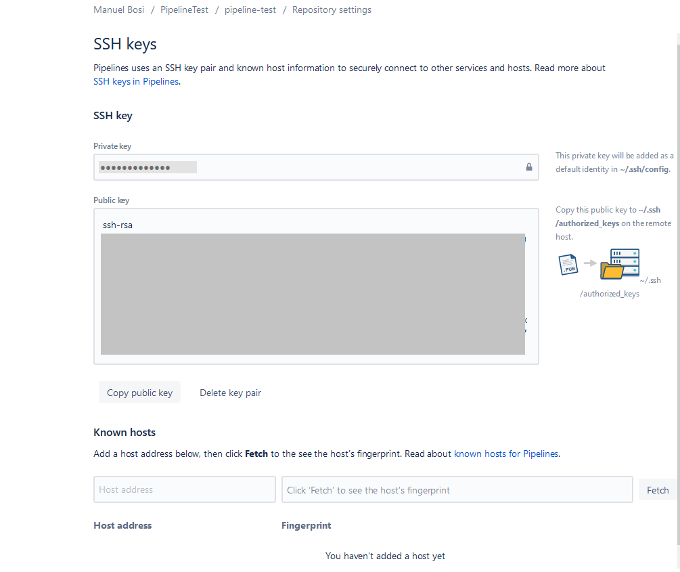Viewport: 680px width, 572px height.
Task: Click the .PUB file icon in the illustration
Action: [568, 264]
